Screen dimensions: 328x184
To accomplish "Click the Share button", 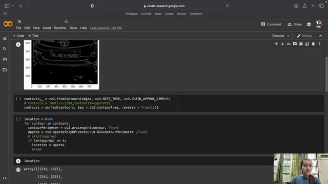I will [x=295, y=25].
